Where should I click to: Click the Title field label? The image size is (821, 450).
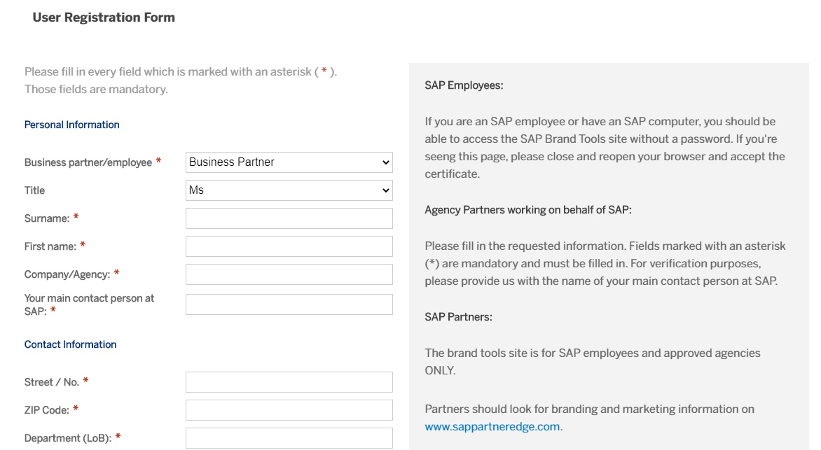tap(34, 190)
